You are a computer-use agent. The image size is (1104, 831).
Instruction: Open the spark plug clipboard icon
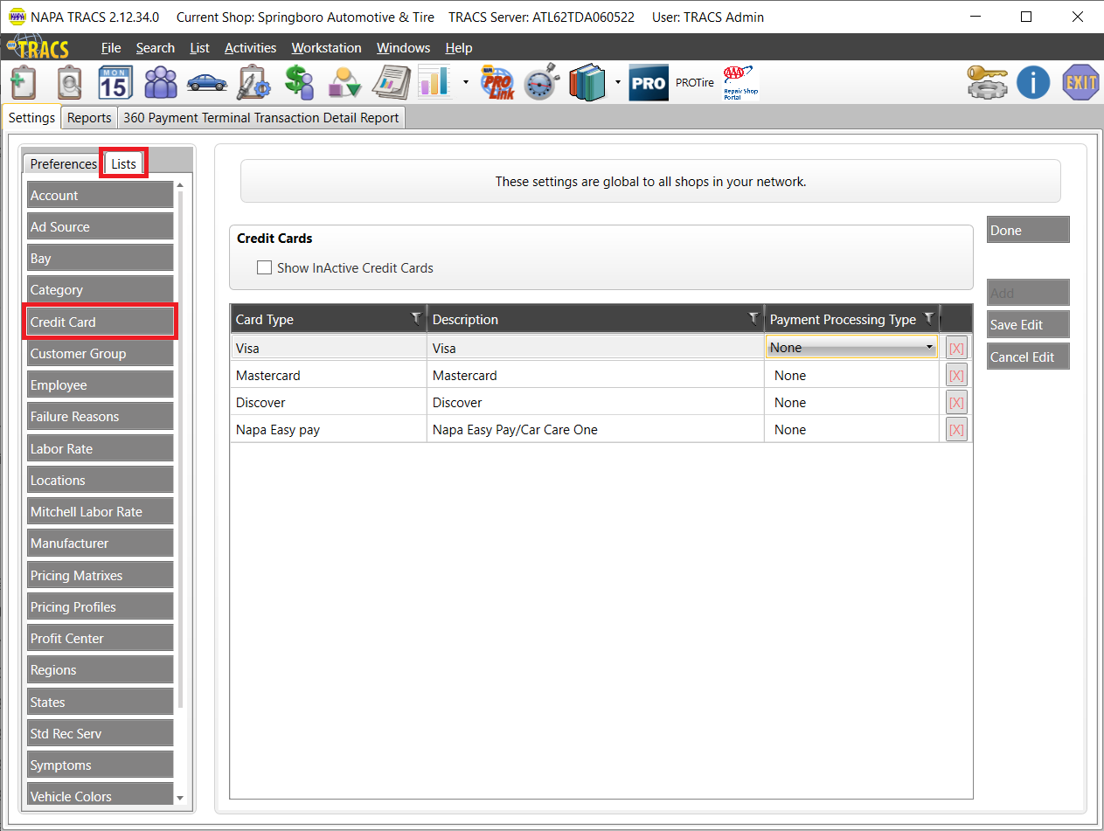click(x=253, y=83)
